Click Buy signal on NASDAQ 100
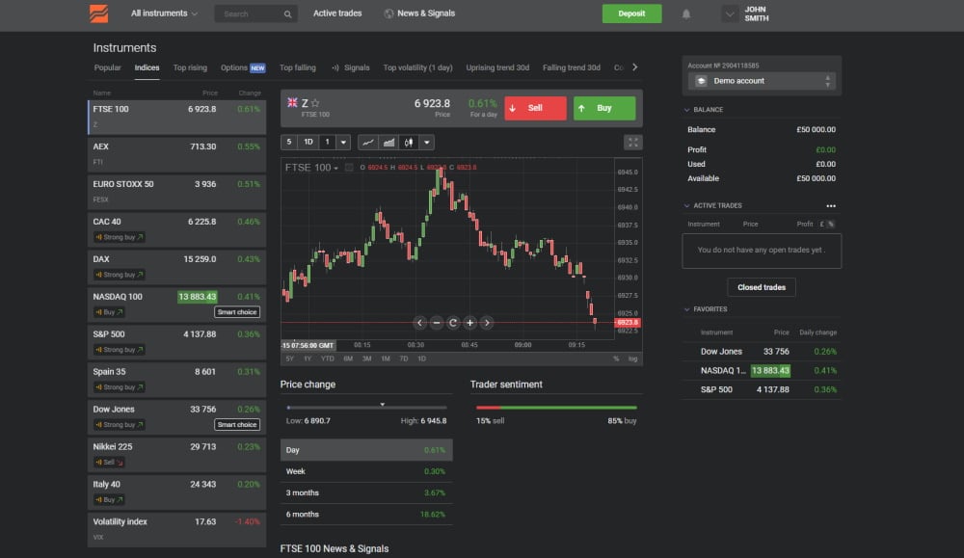 [109, 312]
